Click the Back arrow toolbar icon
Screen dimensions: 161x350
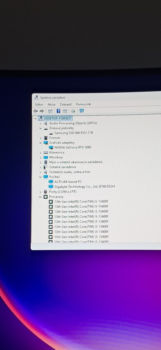click(x=35, y=111)
